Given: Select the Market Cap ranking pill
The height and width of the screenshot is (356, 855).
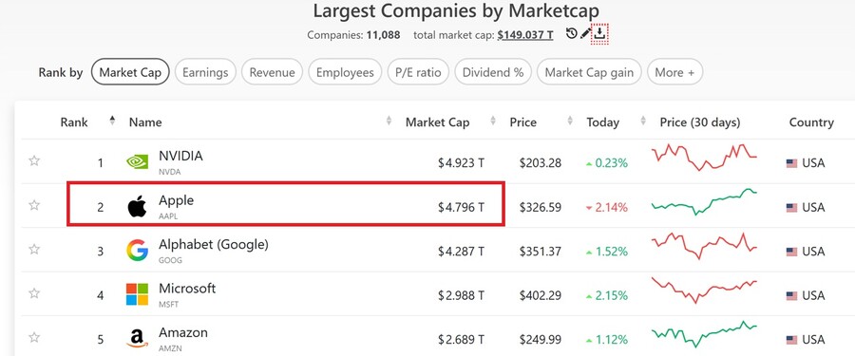Looking at the screenshot, I should (130, 72).
